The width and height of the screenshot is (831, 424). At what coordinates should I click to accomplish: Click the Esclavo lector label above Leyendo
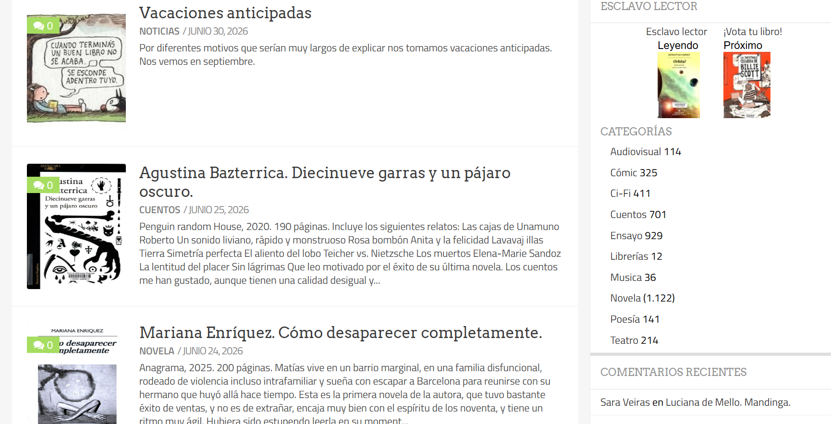click(676, 32)
